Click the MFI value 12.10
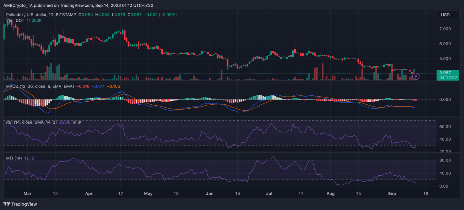Screen dimensions: 464x210 30,158
